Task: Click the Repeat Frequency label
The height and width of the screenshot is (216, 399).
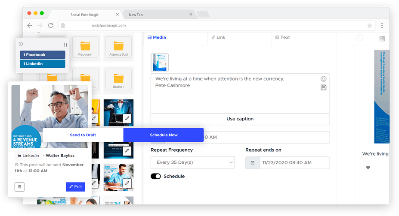Action: pyautogui.click(x=172, y=150)
